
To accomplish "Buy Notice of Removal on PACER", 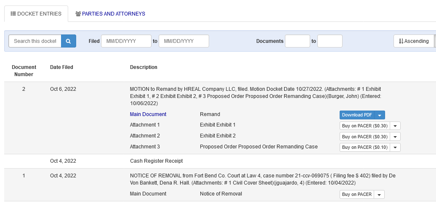I will pyautogui.click(x=357, y=194).
